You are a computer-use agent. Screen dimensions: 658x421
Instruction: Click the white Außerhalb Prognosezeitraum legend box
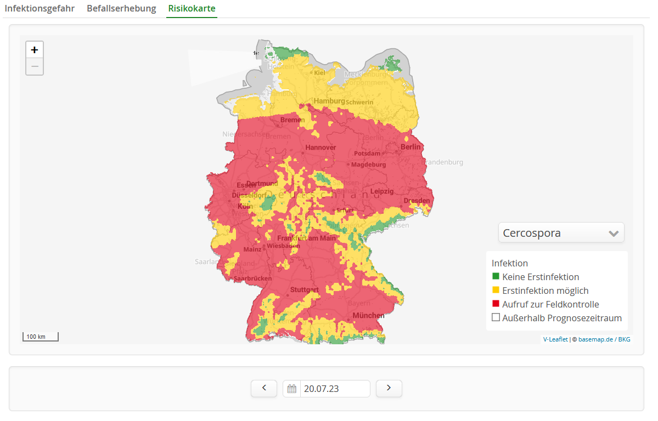click(496, 318)
